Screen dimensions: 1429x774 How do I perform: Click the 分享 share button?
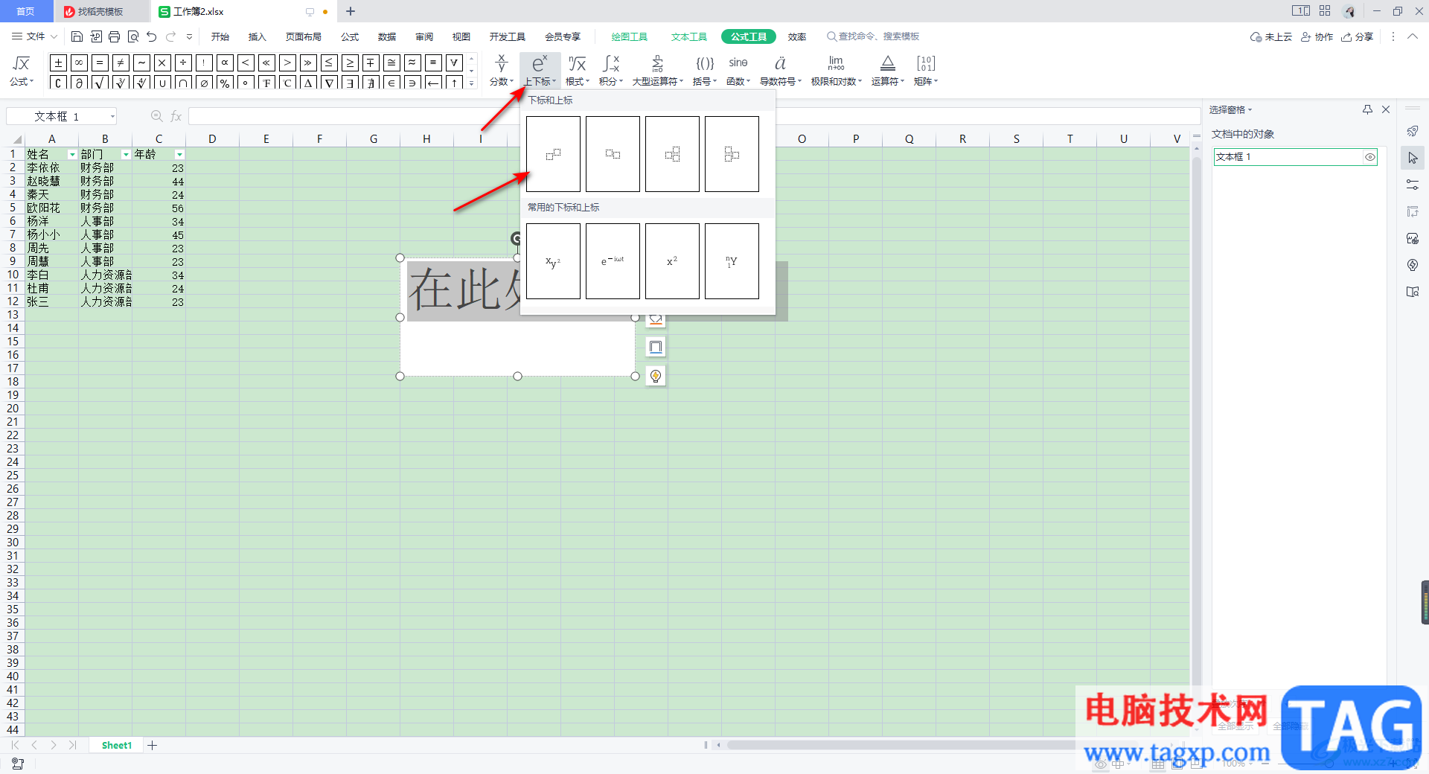1358,36
